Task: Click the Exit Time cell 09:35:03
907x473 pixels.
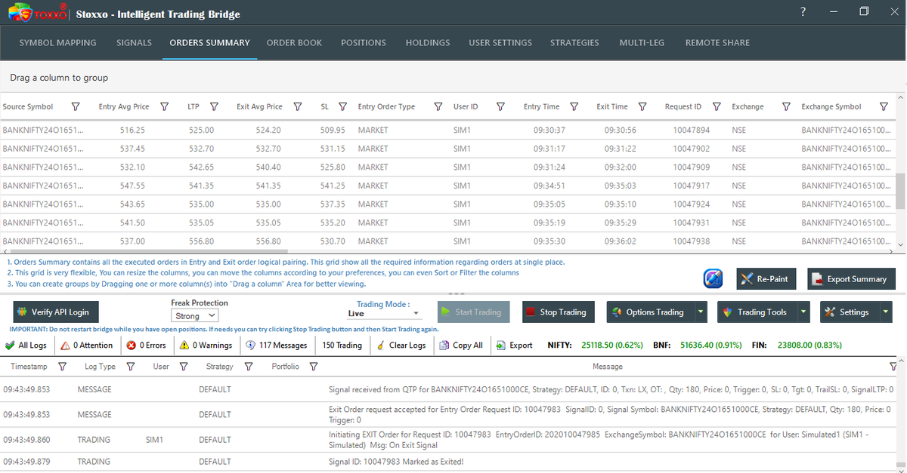Action: (x=620, y=186)
